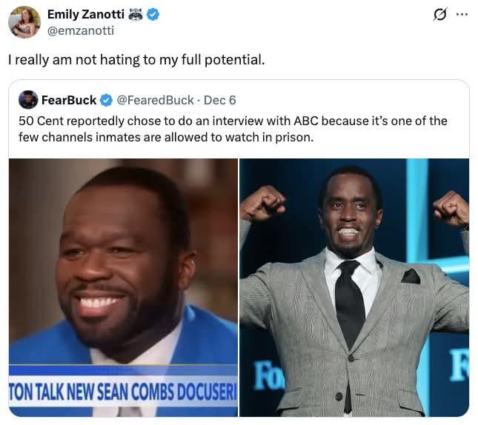478x425 pixels.
Task: Open the Grok slashed-circle icon
Action: (x=440, y=14)
